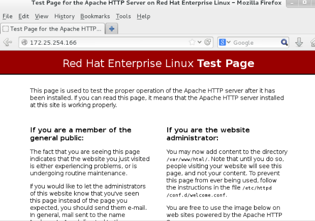The width and height of the screenshot is (315, 221).
Task: Click the /etc/httpd path text
Action: click(257, 188)
